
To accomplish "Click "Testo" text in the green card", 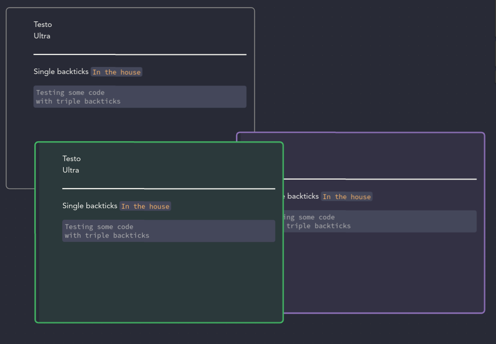I will pyautogui.click(x=72, y=159).
